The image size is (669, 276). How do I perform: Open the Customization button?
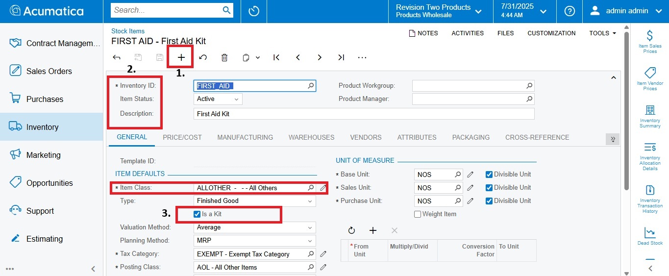(551, 33)
